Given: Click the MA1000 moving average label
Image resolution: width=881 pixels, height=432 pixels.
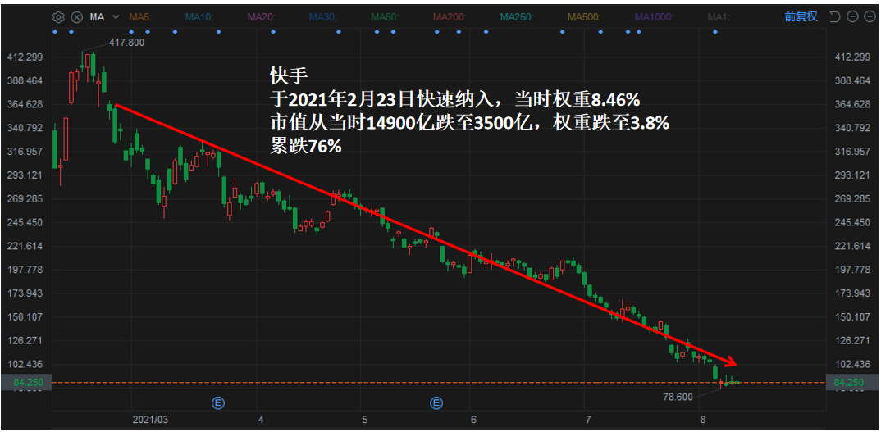Looking at the screenshot, I should (654, 17).
